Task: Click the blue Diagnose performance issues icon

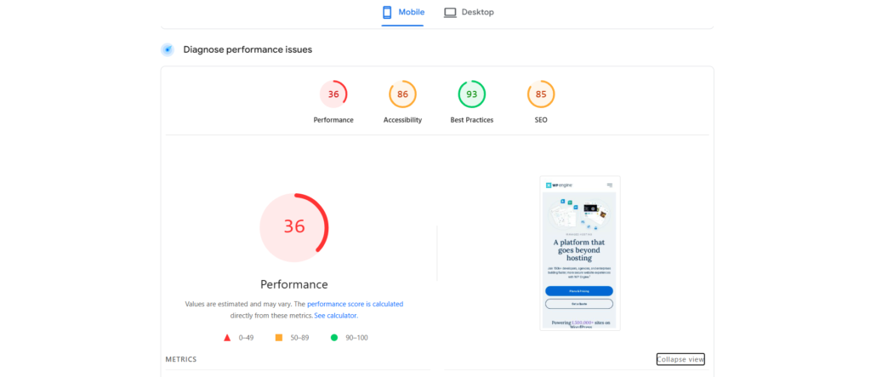Action: (168, 49)
